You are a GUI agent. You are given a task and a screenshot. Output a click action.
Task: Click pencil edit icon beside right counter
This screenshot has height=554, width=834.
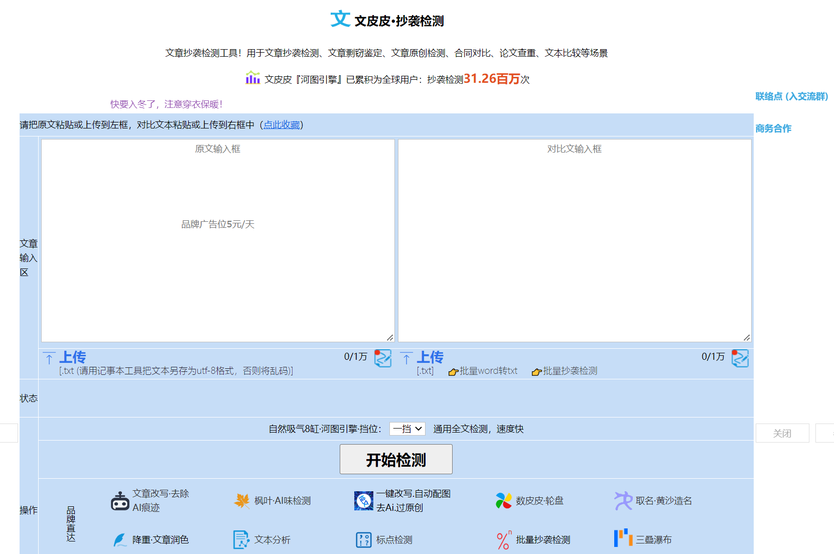pos(740,358)
